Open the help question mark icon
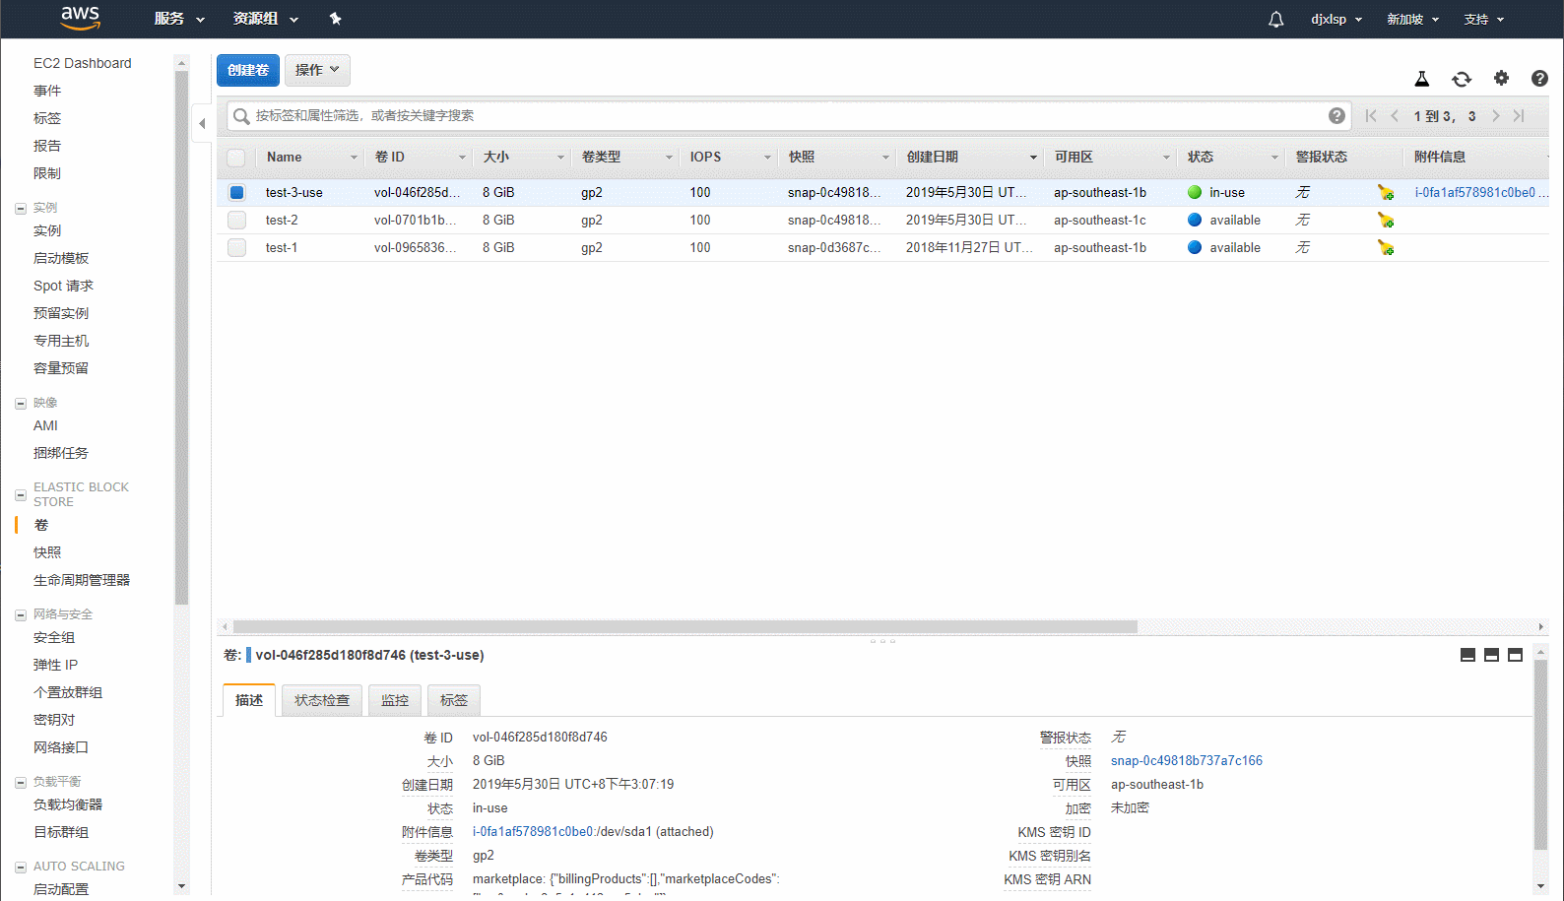Viewport: 1564px width, 901px height. click(x=1539, y=78)
